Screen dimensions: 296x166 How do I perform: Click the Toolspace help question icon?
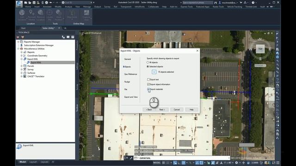click(73, 37)
